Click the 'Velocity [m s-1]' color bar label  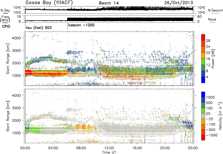pos(220,116)
